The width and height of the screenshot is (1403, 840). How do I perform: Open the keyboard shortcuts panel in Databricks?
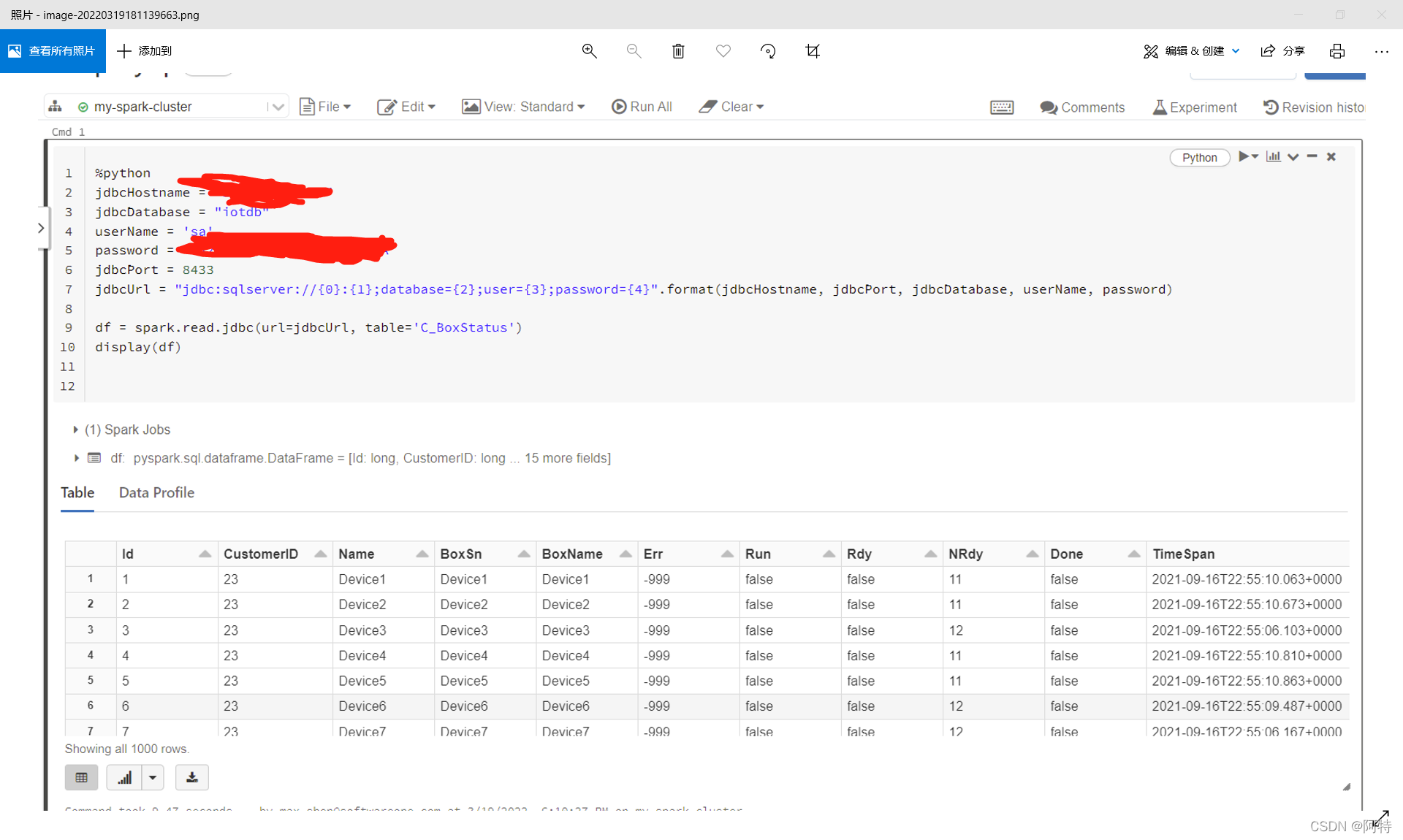pyautogui.click(x=1001, y=107)
